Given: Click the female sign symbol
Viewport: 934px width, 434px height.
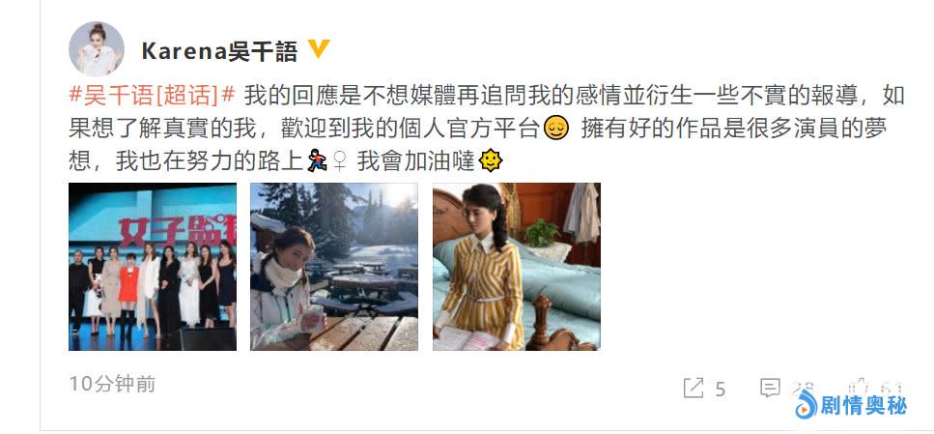Looking at the screenshot, I should 339,161.
